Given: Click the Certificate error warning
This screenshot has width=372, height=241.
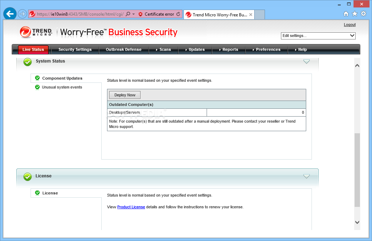Looking at the screenshot, I should pos(156,14).
